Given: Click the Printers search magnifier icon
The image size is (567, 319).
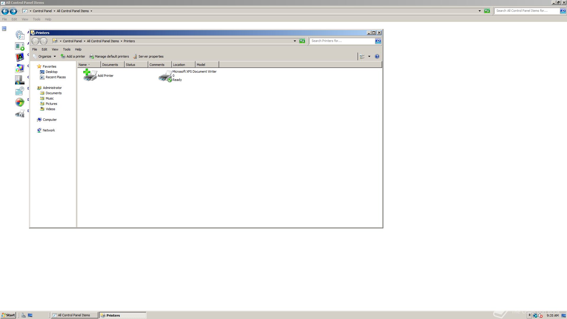Looking at the screenshot, I should tap(378, 41).
